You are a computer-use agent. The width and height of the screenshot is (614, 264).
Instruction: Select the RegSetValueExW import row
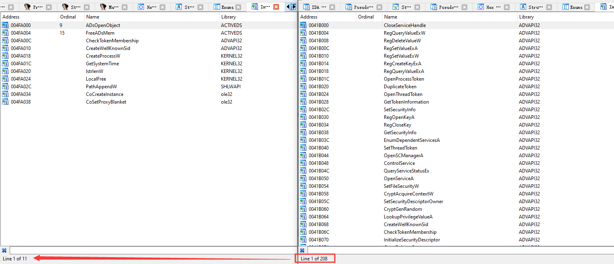pyautogui.click(x=401, y=56)
